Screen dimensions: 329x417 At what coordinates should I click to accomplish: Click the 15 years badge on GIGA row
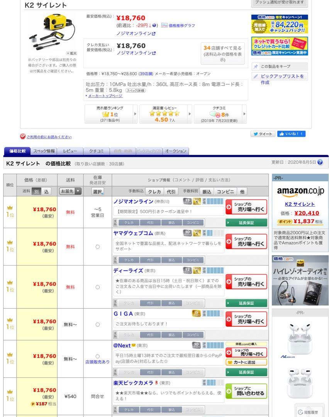tap(196, 313)
